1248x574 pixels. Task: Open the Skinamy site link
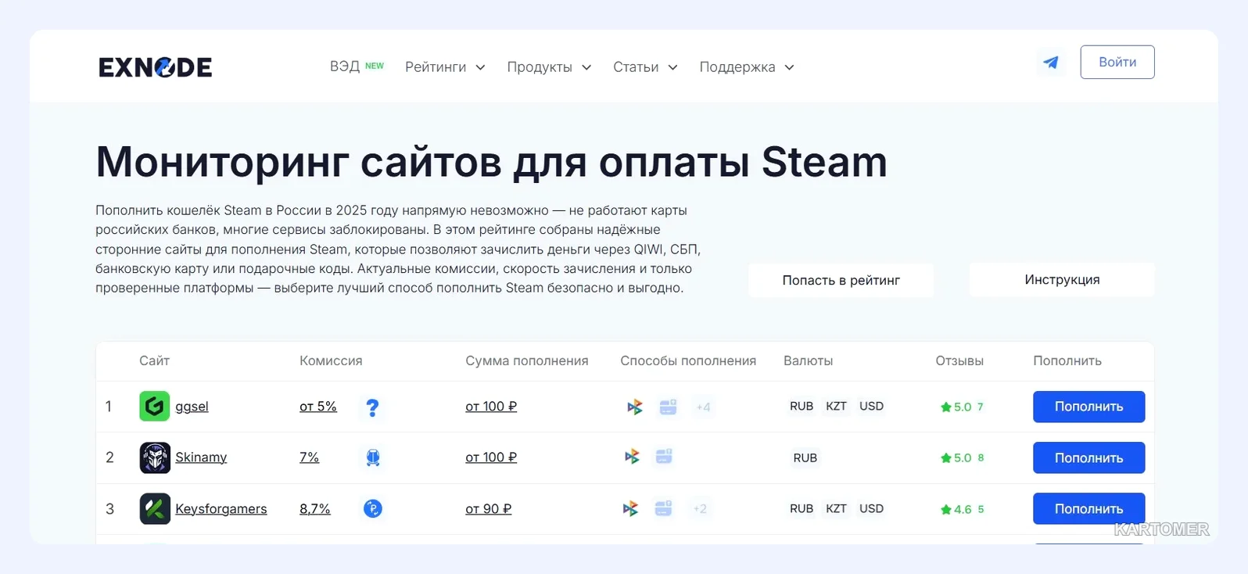pos(201,457)
